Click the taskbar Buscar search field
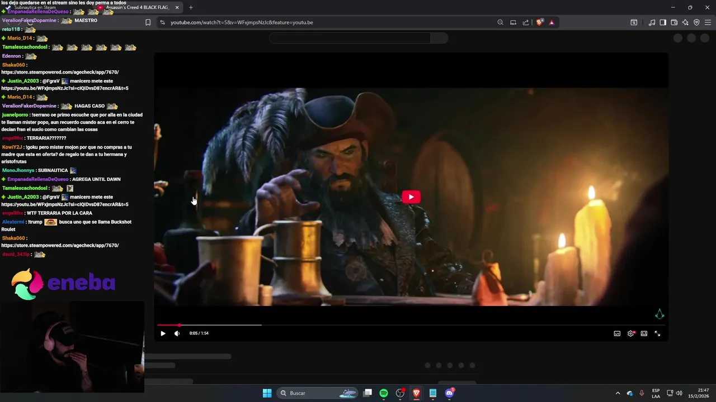Screen dimensions: 716x402 coord(318,393)
